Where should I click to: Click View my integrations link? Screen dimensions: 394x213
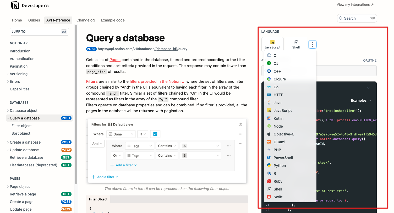coord(355,5)
